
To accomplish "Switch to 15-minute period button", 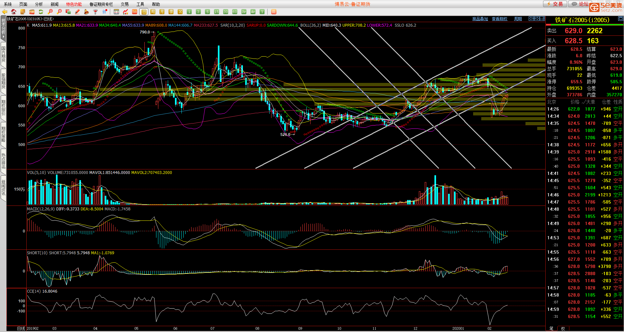I will [x=217, y=12].
